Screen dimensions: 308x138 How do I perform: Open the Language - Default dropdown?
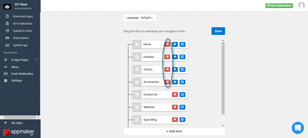[x=140, y=18]
